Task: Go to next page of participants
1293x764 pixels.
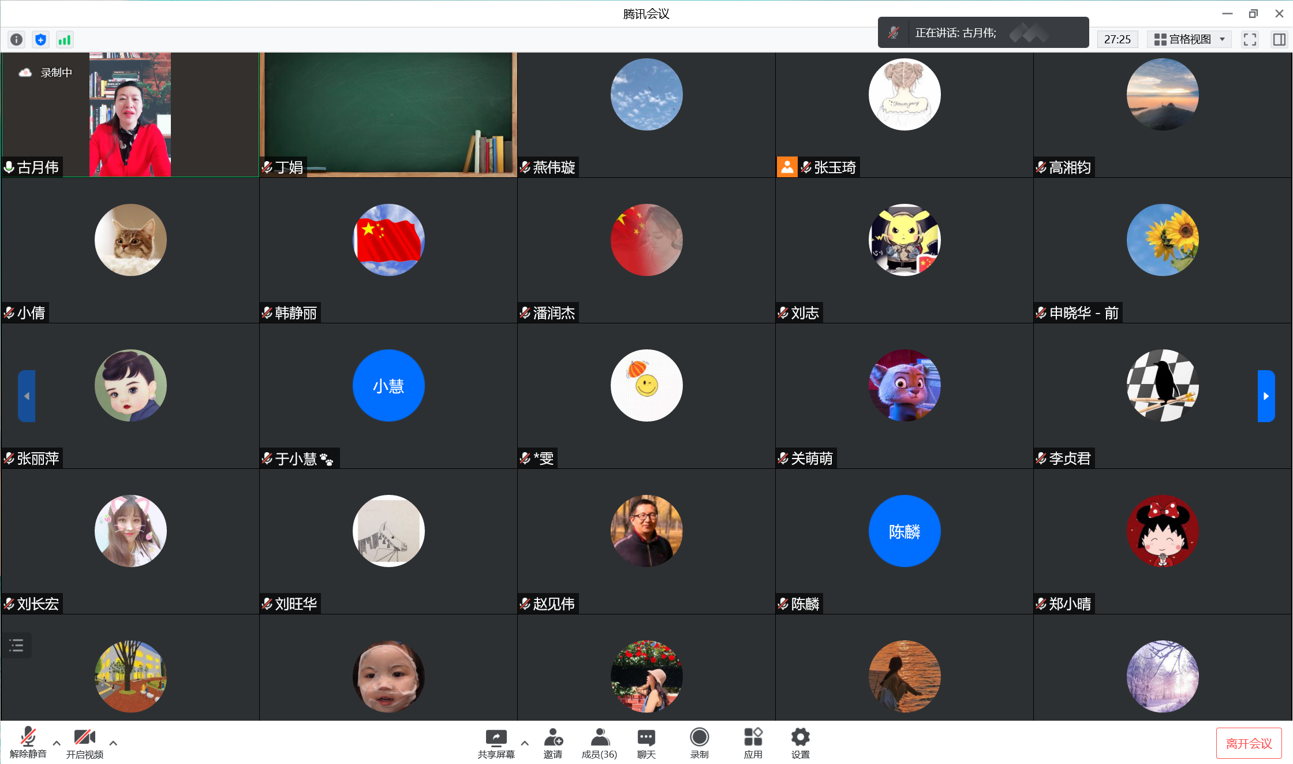Action: tap(1266, 396)
